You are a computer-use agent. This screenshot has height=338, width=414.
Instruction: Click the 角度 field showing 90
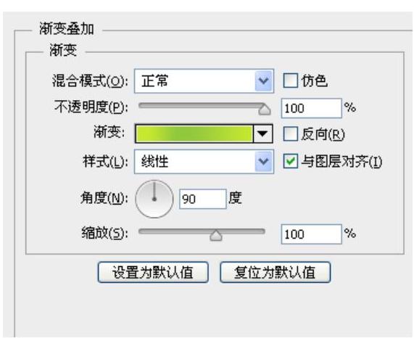tap(203, 199)
